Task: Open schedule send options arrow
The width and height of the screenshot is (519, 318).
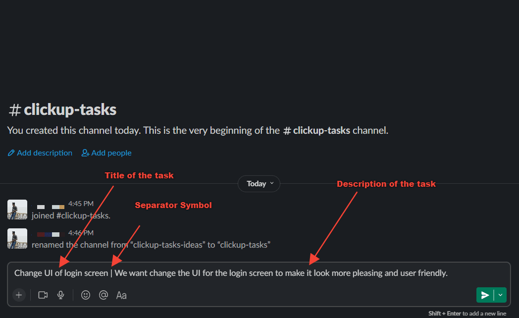Action: [501, 295]
